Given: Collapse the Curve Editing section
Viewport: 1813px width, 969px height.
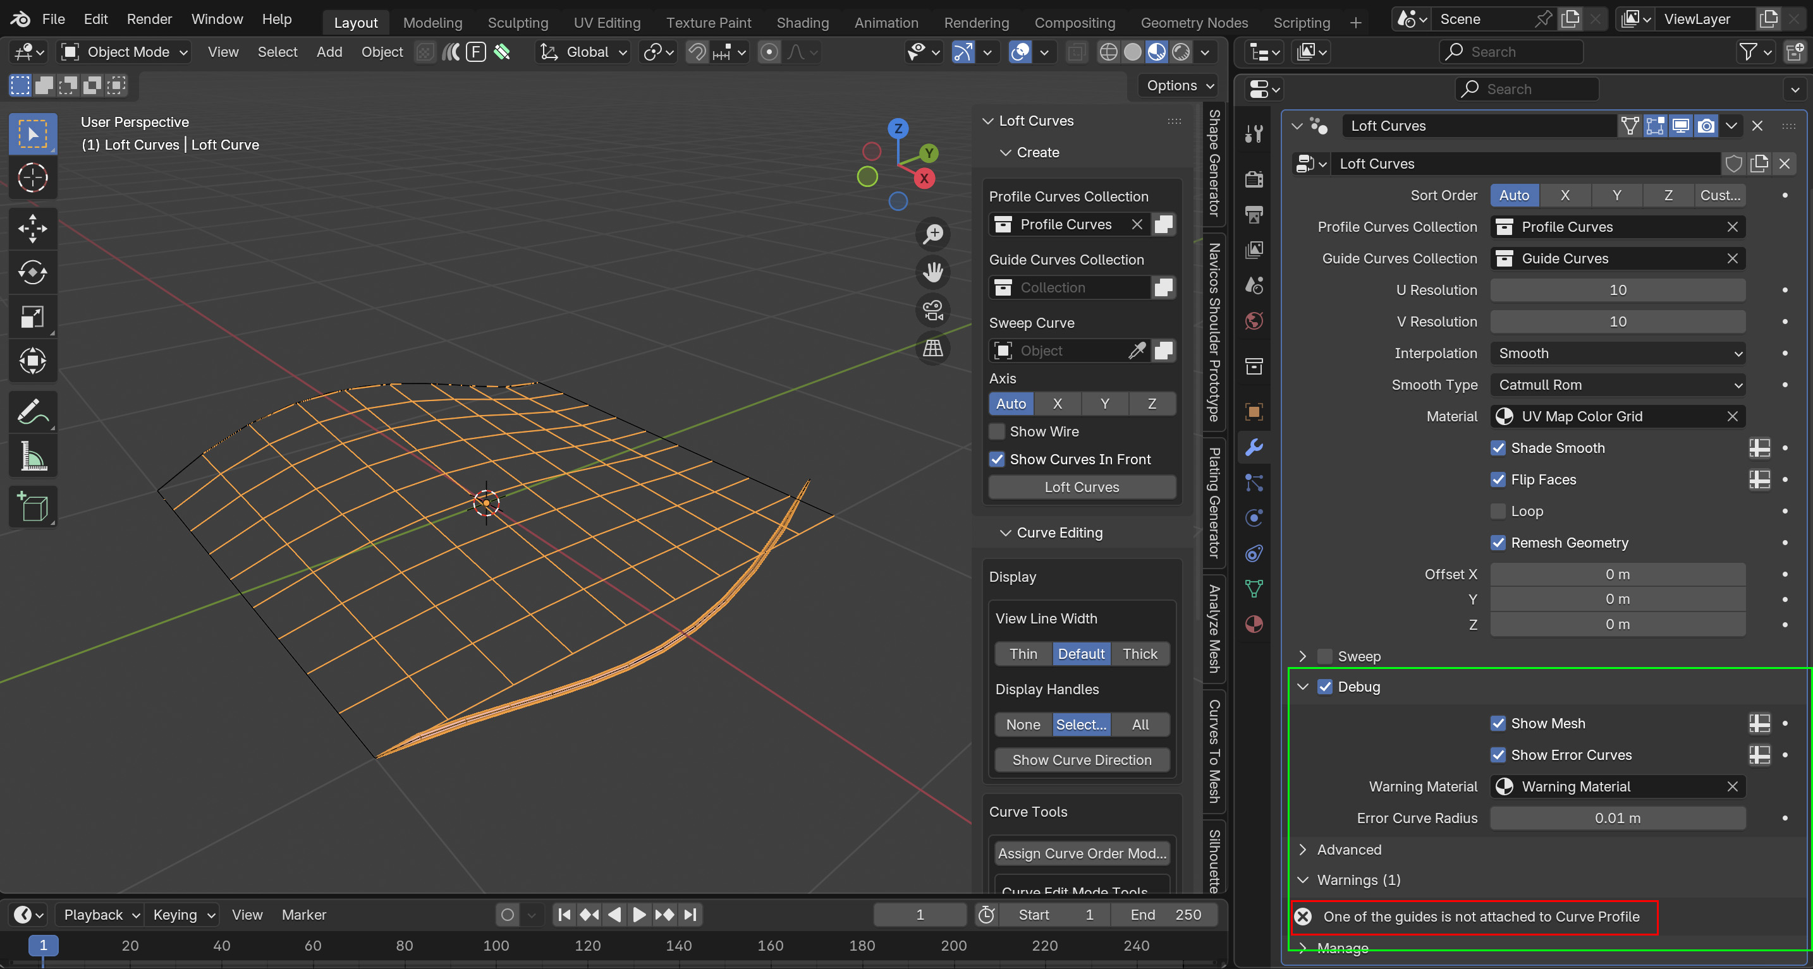Looking at the screenshot, I should (1006, 533).
